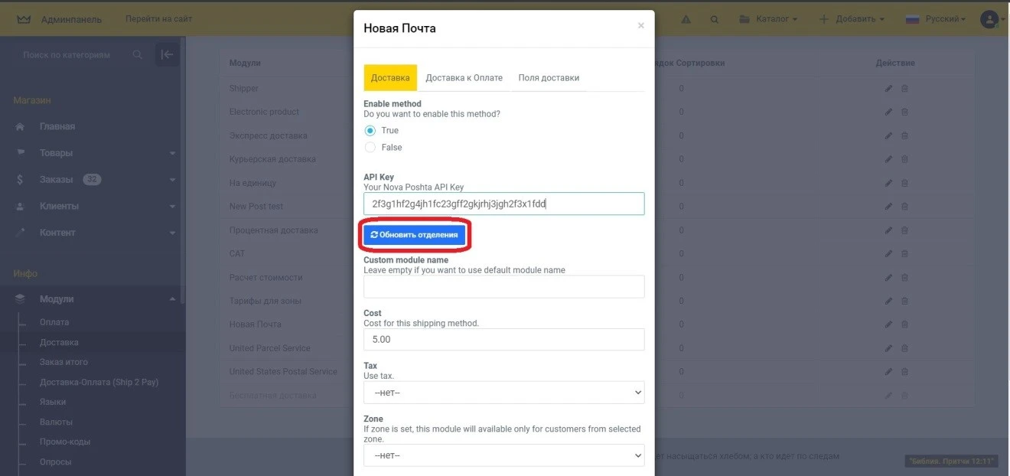Open the Каталог dropdown menu
Image resolution: width=1010 pixels, height=476 pixels.
(x=767, y=19)
